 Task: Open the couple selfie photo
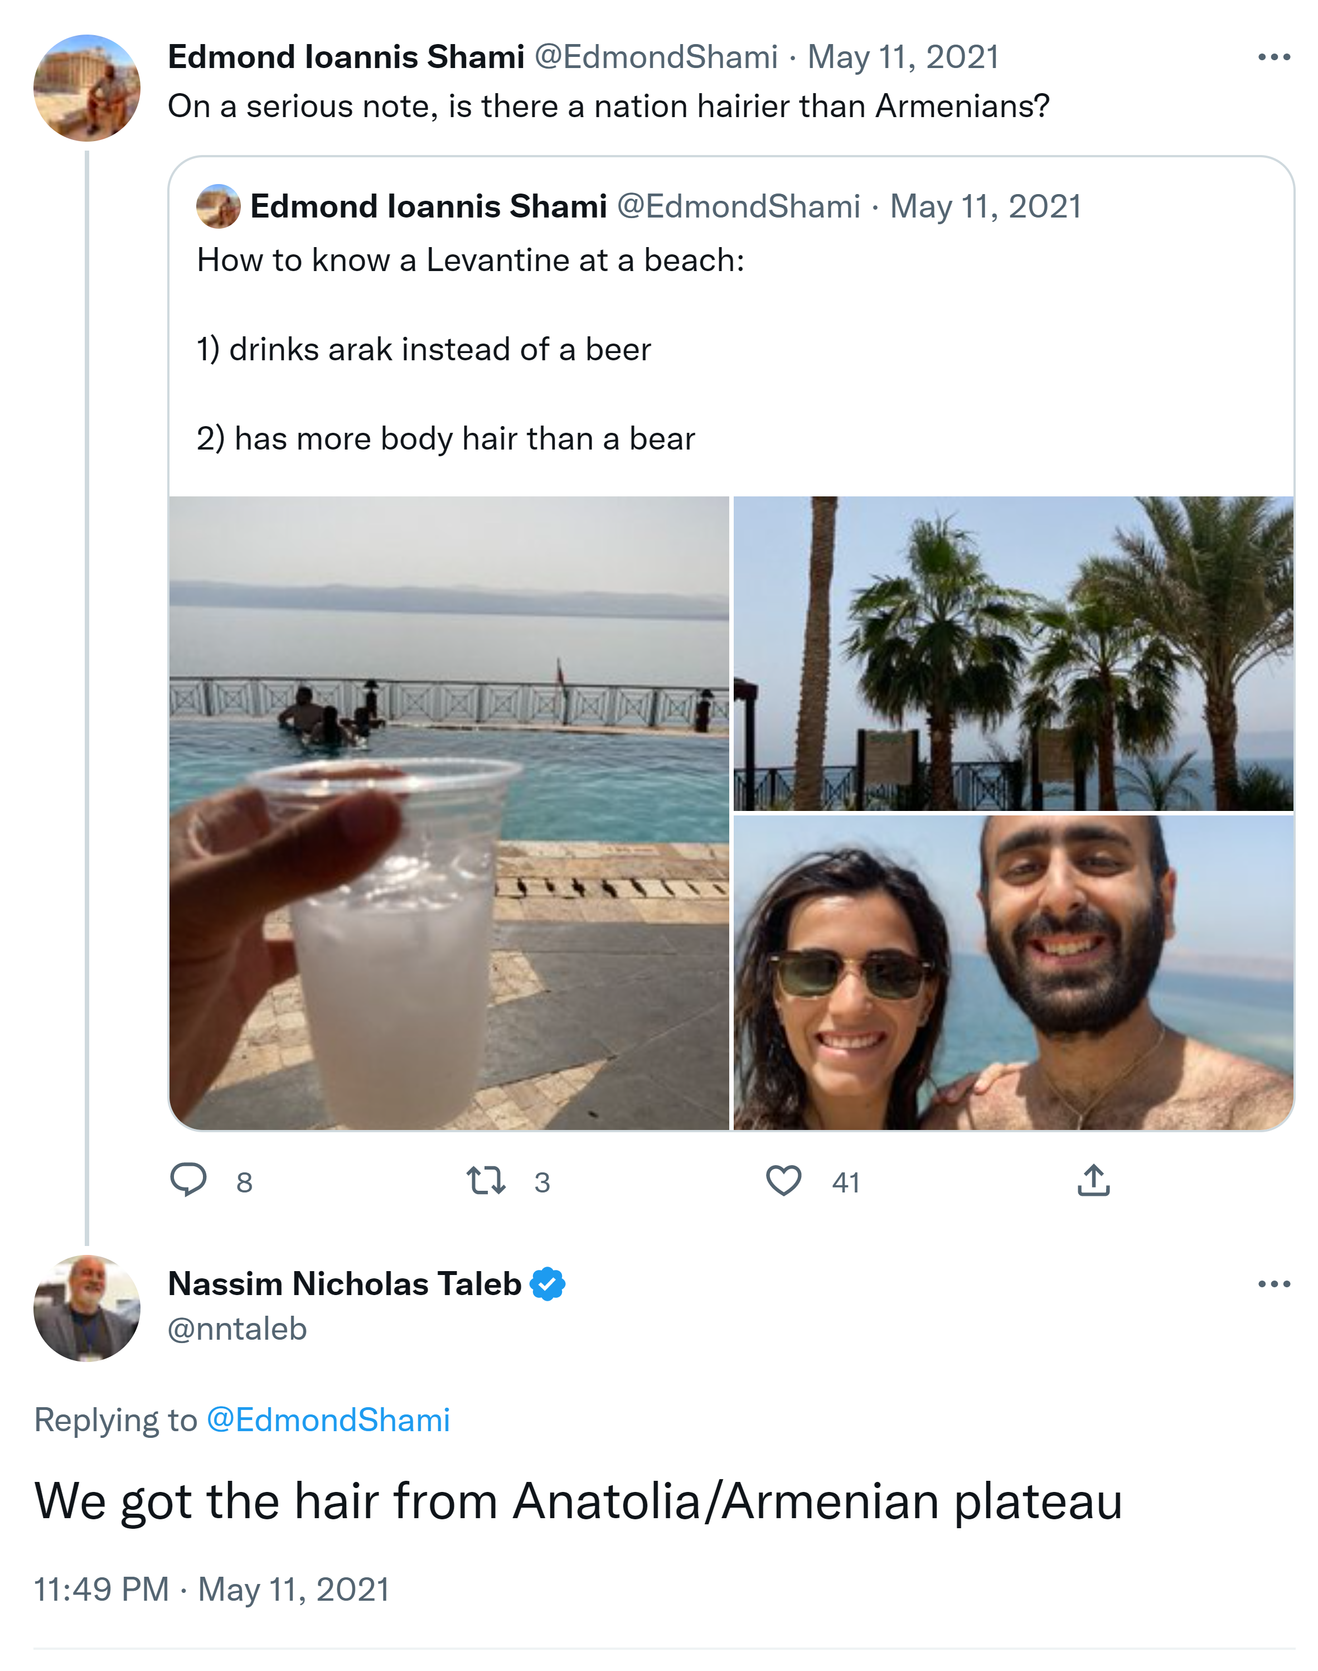1013,973
